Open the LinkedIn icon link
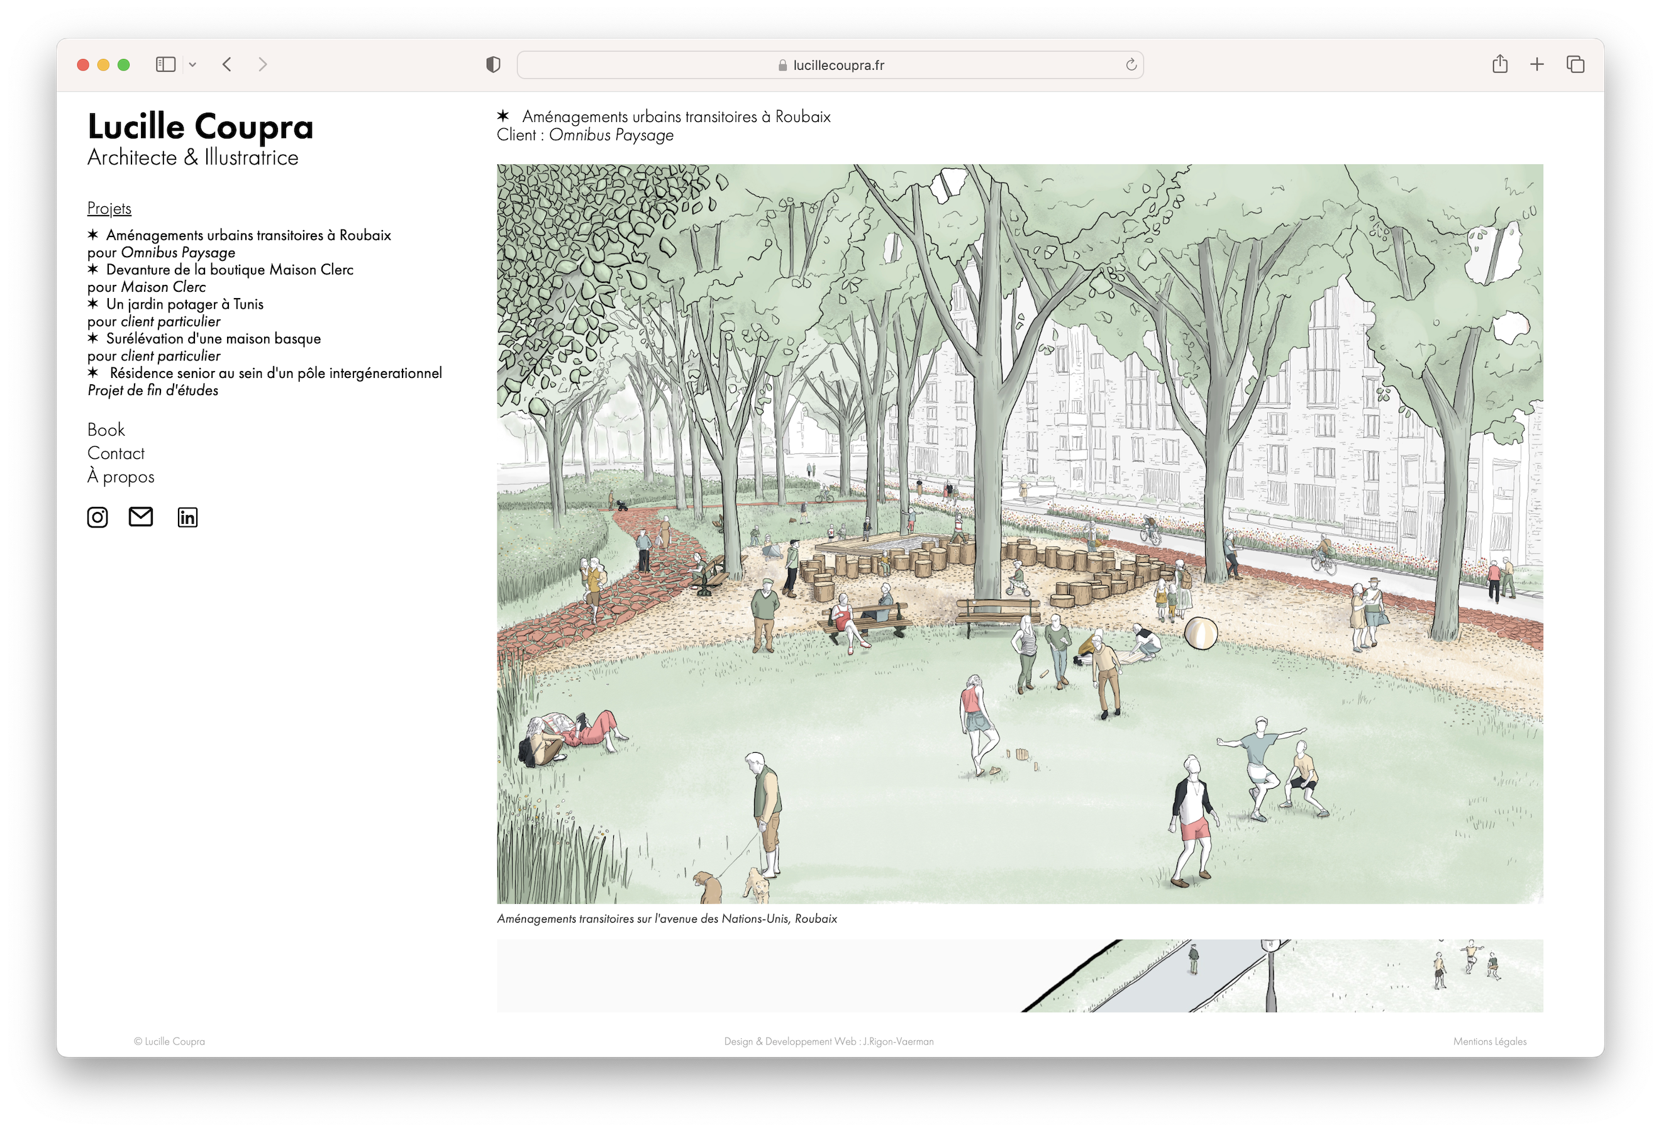The width and height of the screenshot is (1661, 1132). click(x=187, y=518)
